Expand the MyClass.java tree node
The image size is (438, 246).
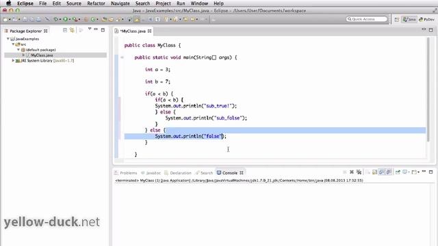click(x=23, y=55)
